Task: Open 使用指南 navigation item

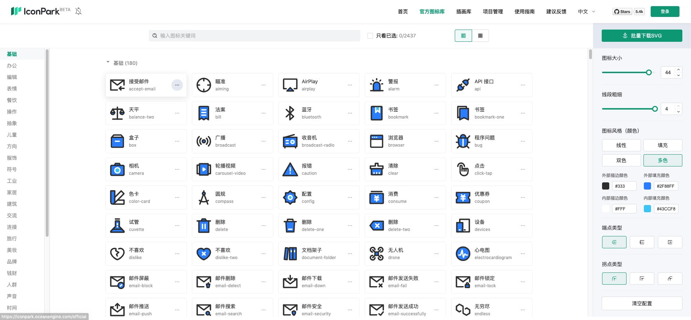Action: (525, 12)
